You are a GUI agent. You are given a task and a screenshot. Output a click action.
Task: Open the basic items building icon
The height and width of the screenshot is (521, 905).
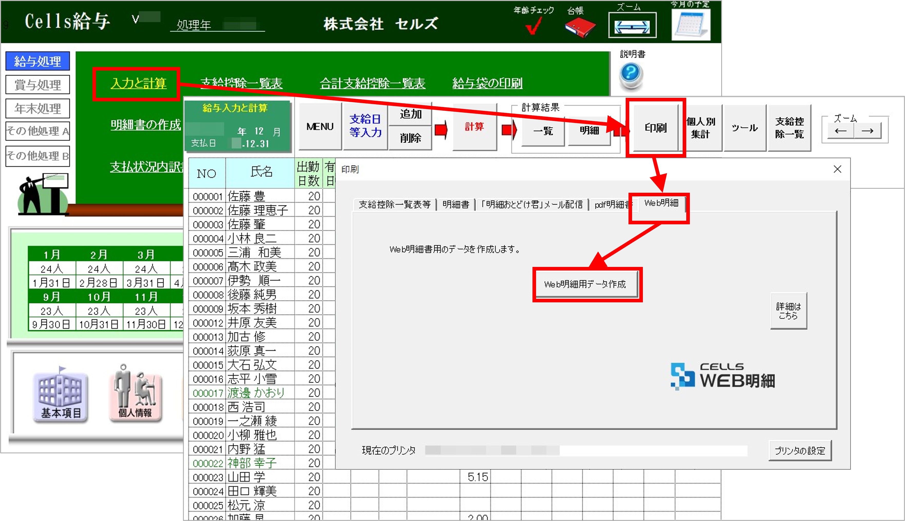pyautogui.click(x=61, y=397)
